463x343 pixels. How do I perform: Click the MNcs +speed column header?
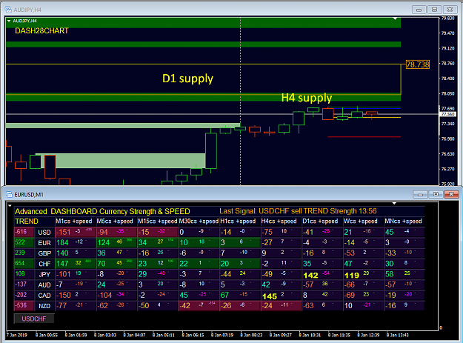click(403, 221)
